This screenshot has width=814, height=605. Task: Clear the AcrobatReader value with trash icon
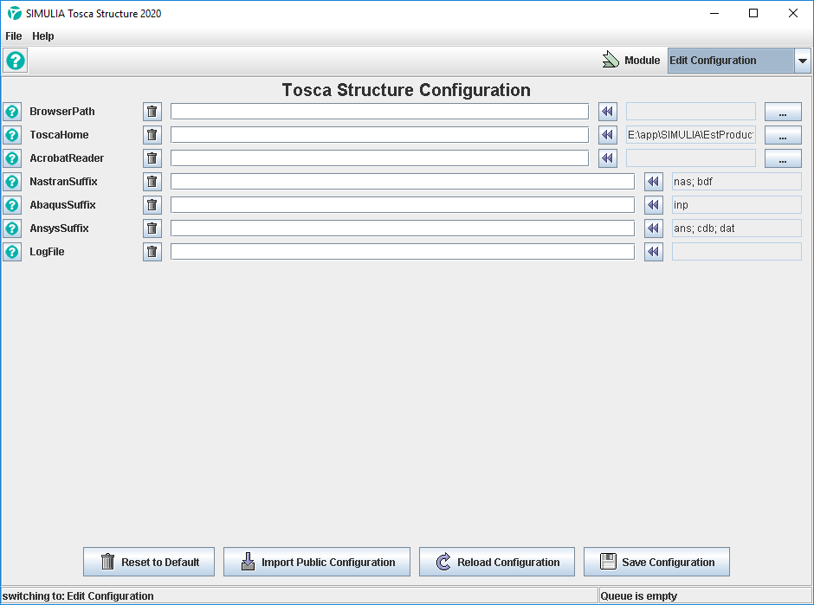(152, 158)
